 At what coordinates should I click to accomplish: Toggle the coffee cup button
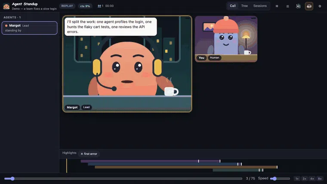tap(309, 6)
